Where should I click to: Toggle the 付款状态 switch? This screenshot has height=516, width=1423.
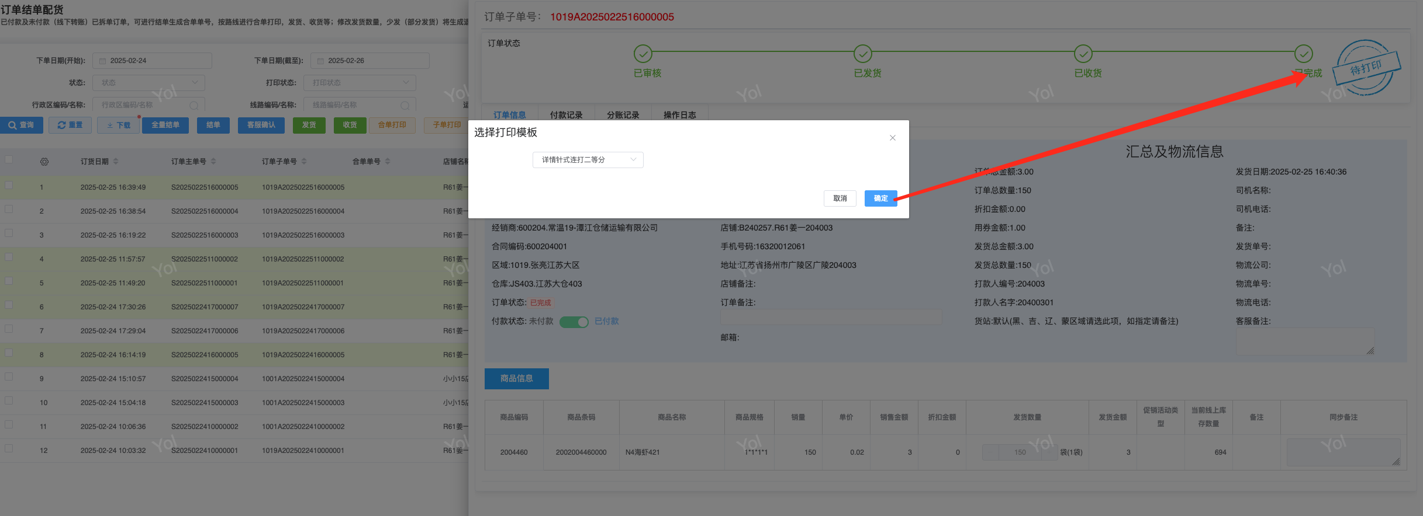574,322
